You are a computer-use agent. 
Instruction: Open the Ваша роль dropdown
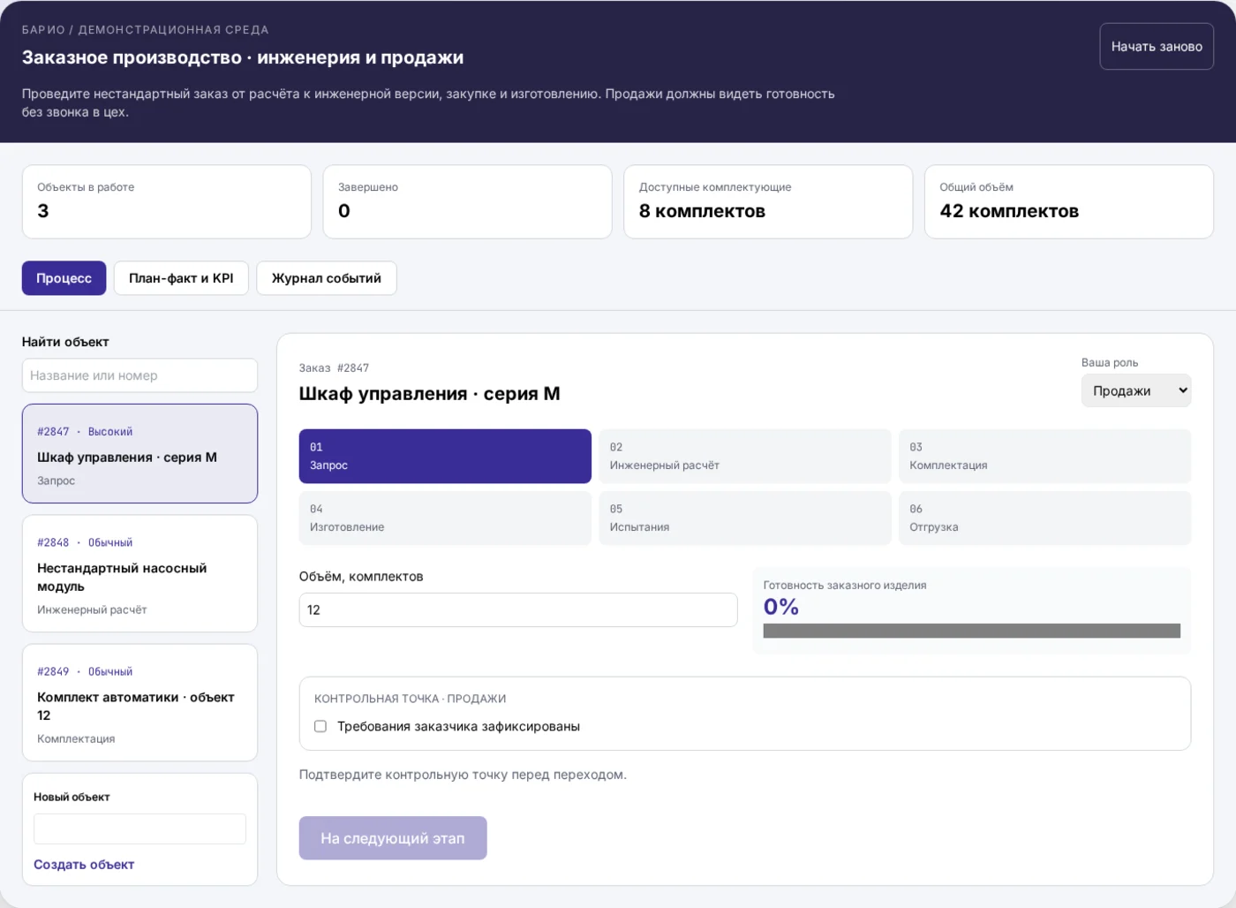pyautogui.click(x=1136, y=390)
